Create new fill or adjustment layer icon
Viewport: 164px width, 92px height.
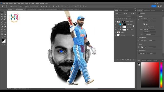coord(125,60)
